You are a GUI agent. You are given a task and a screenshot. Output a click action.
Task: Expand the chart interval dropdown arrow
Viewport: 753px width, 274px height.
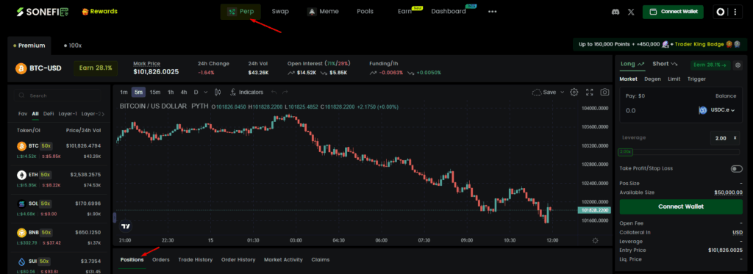[206, 92]
